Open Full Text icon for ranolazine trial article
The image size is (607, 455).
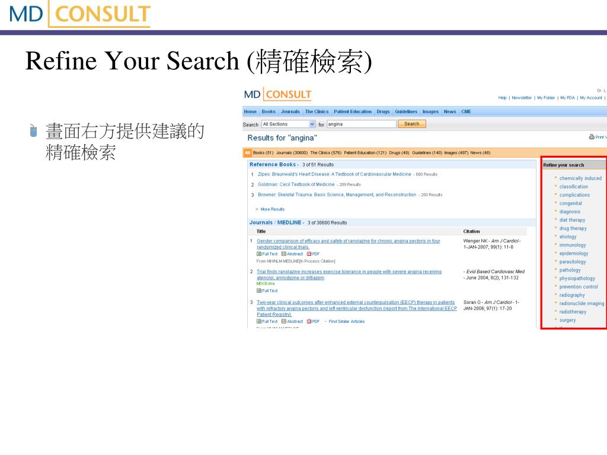(x=259, y=290)
